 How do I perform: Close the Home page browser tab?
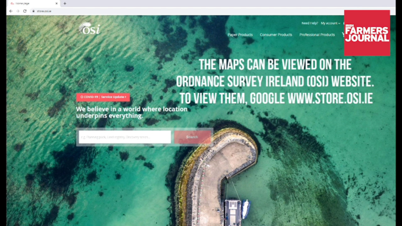[x=57, y=3]
